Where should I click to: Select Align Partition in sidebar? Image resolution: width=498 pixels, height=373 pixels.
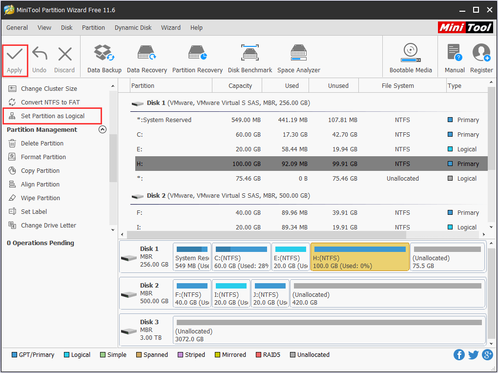[x=40, y=184]
